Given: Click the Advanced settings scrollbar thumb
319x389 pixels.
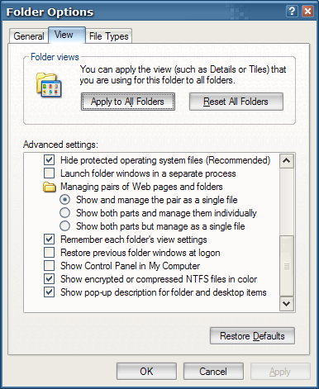Looking at the screenshot, I should click(x=287, y=266).
